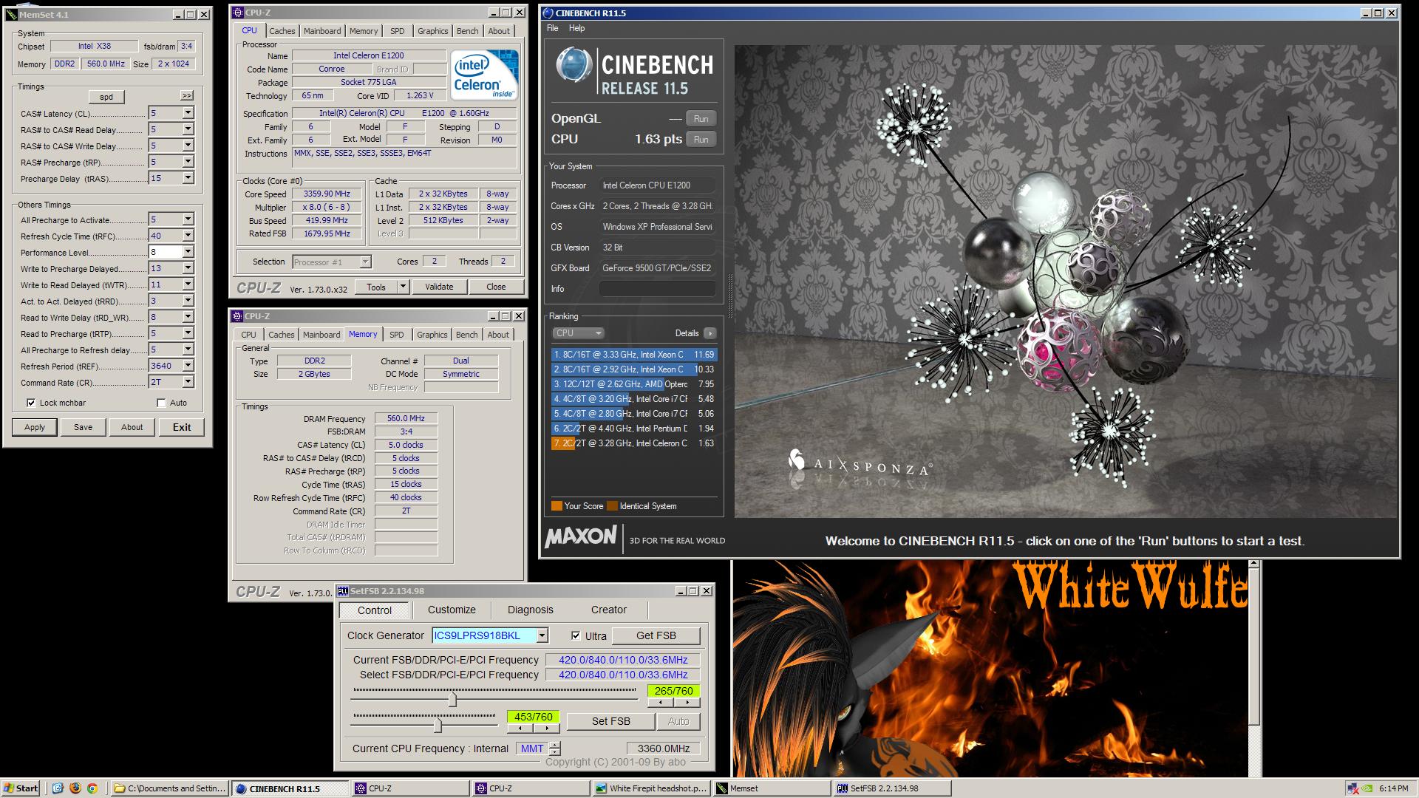Click Validate in CPU-Z
The image size is (1419, 798).
point(439,287)
